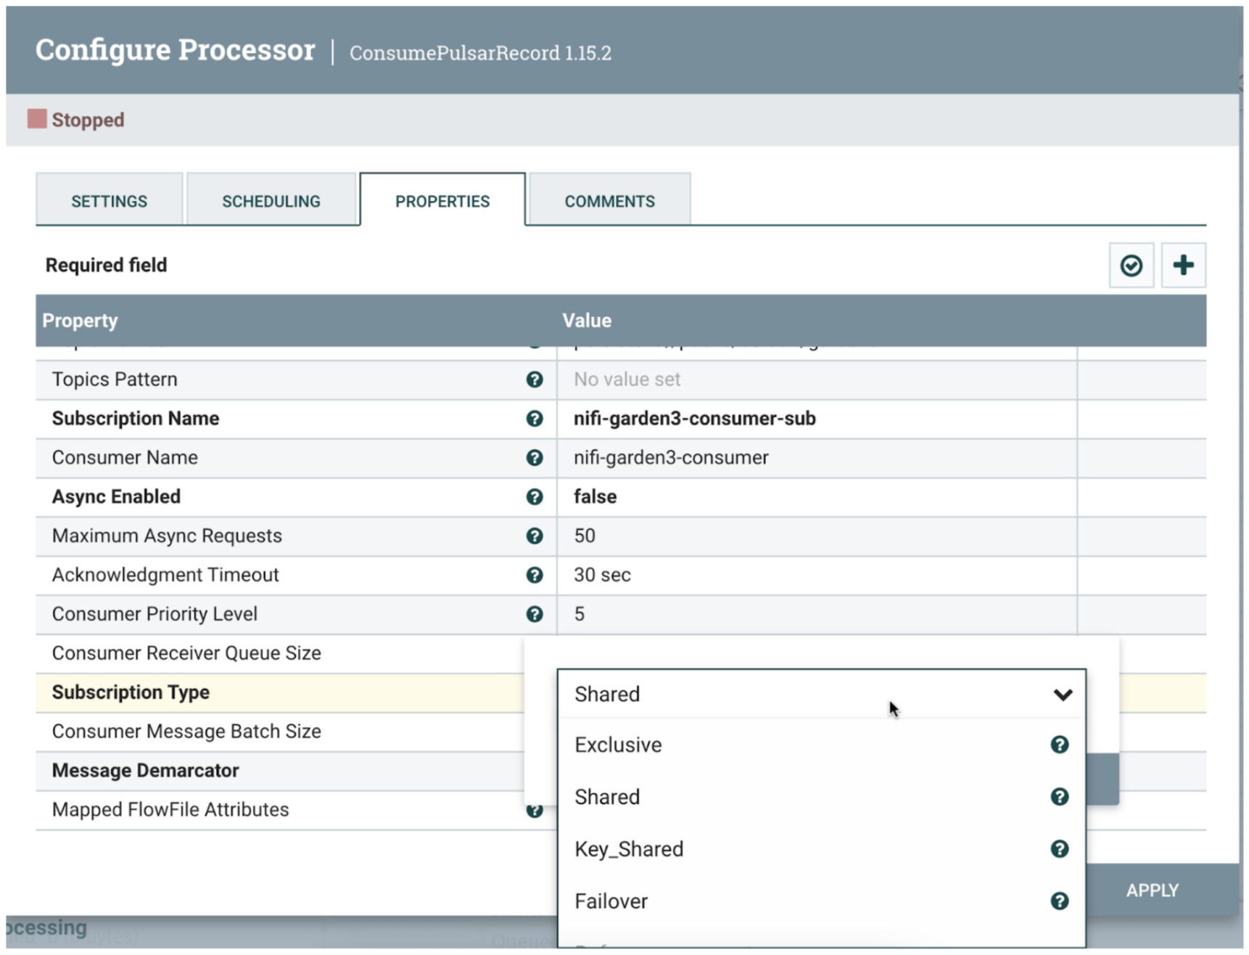
Task: Select Exclusive subscription type
Action: tap(618, 744)
